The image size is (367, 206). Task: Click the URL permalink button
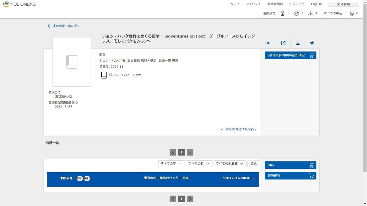point(269,43)
